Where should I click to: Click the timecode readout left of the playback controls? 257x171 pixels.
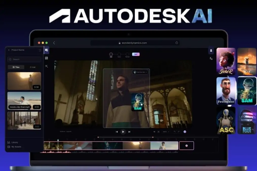tap(65, 131)
